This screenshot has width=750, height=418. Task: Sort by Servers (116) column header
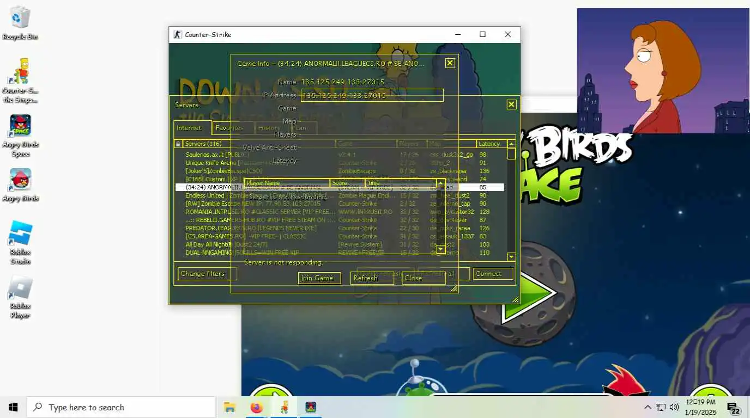[x=259, y=144]
